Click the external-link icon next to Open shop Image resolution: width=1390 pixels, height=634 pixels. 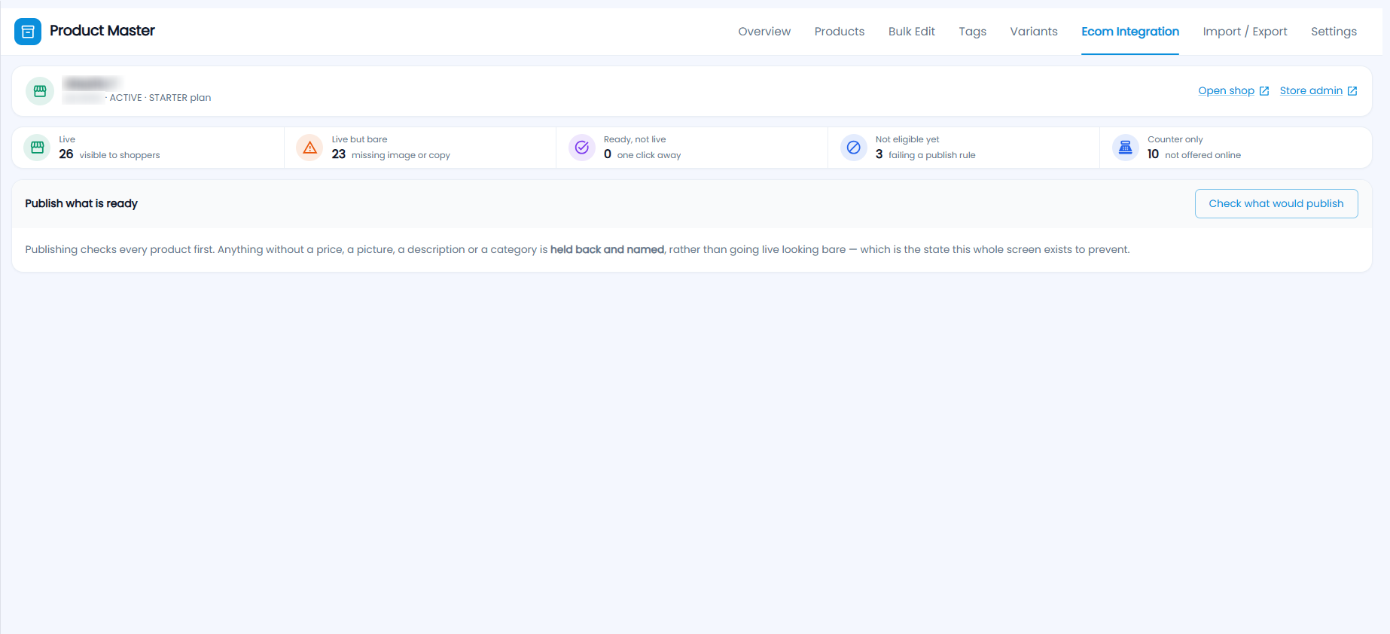click(1264, 91)
